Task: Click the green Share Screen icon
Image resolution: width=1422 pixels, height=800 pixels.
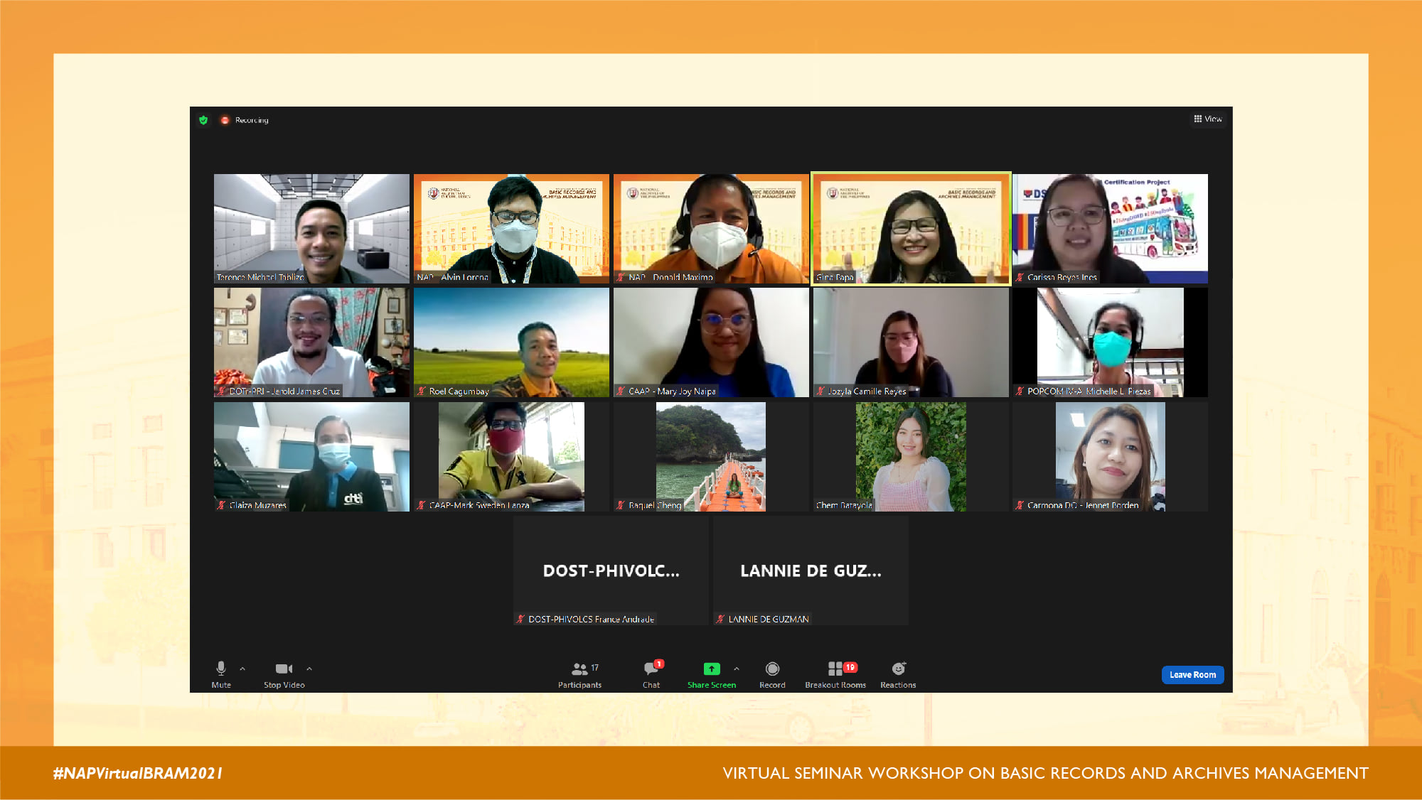Action: (x=712, y=669)
